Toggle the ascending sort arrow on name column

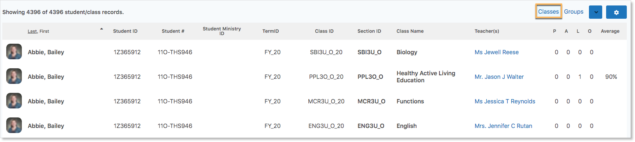point(101,29)
